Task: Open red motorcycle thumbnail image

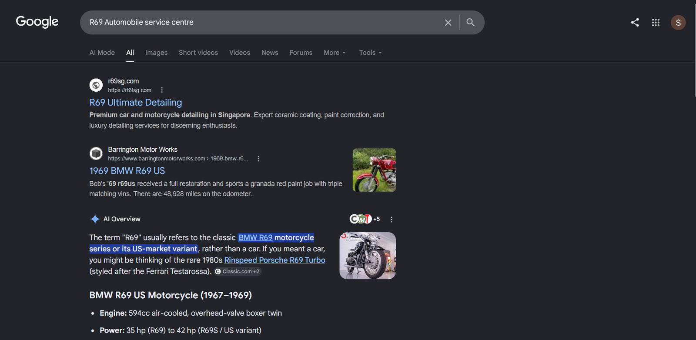Action: (374, 170)
